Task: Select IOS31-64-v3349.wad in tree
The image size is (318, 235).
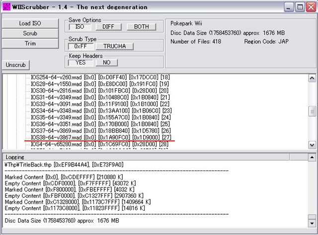Action: coord(100,97)
